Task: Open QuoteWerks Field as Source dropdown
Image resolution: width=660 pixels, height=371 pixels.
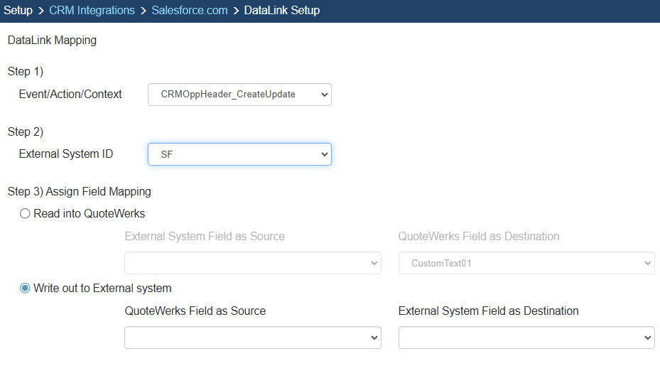Action: pos(252,338)
